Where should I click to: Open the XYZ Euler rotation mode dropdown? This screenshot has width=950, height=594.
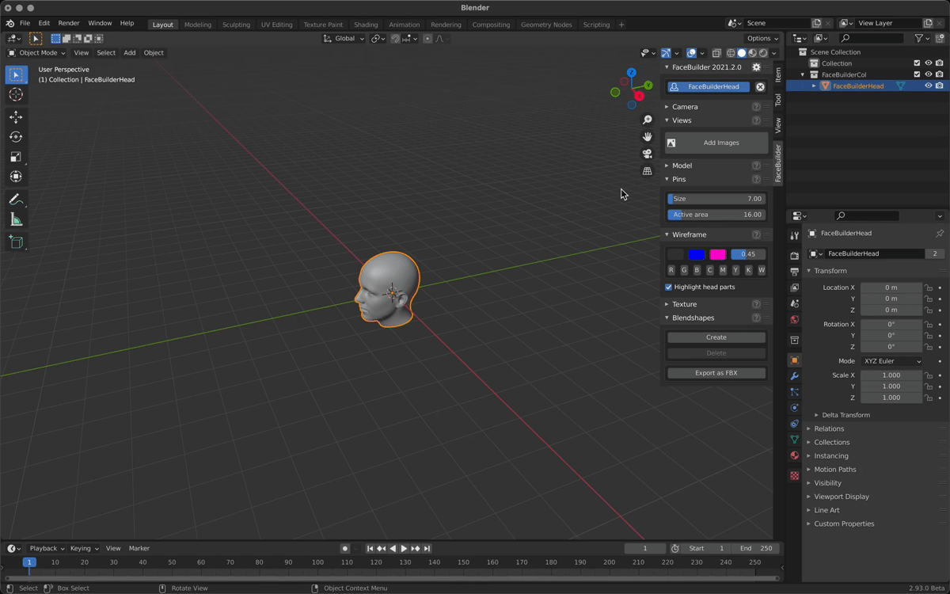(891, 361)
